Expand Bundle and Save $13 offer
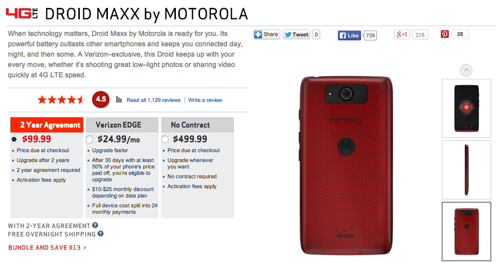 click(47, 247)
